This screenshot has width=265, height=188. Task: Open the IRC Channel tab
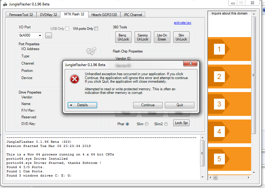pos(133,15)
